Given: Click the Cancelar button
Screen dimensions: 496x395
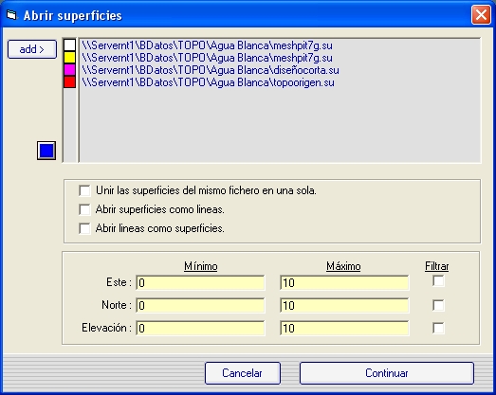Looking at the screenshot, I should [243, 373].
